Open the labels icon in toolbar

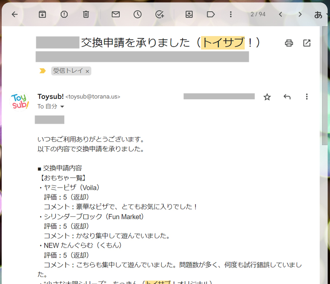pos(211,14)
